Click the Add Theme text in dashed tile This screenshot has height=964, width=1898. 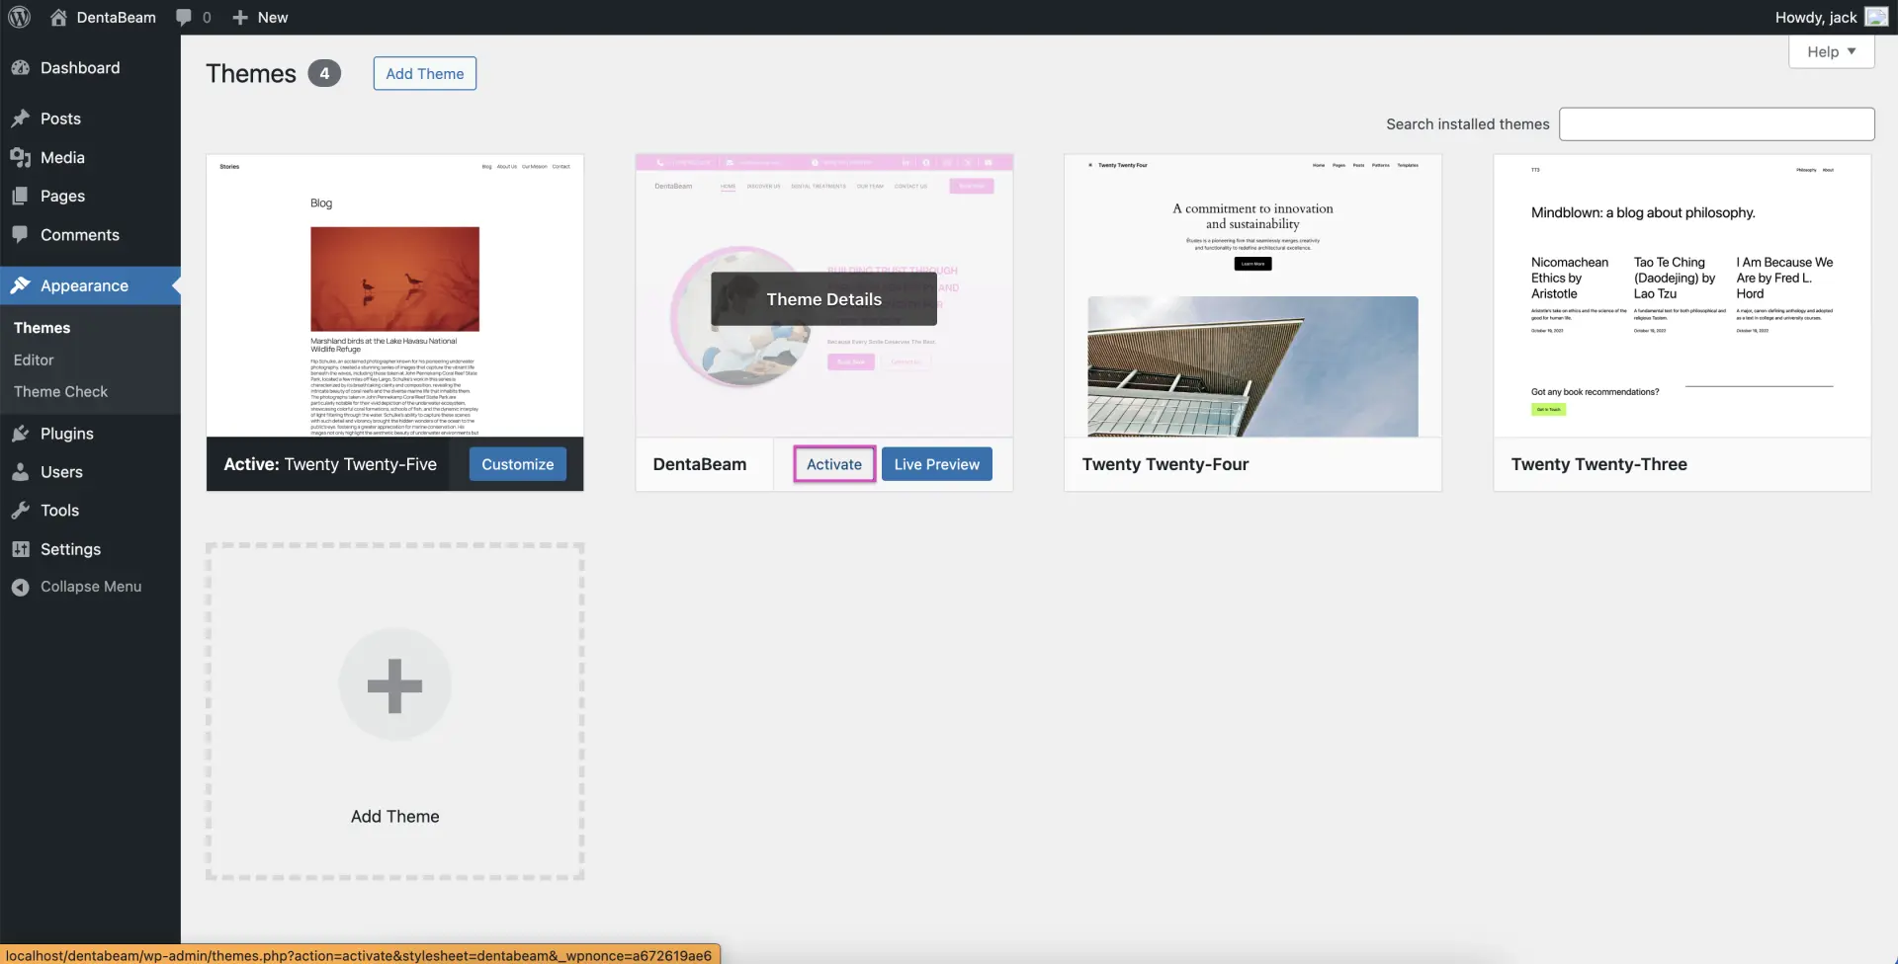(x=394, y=817)
